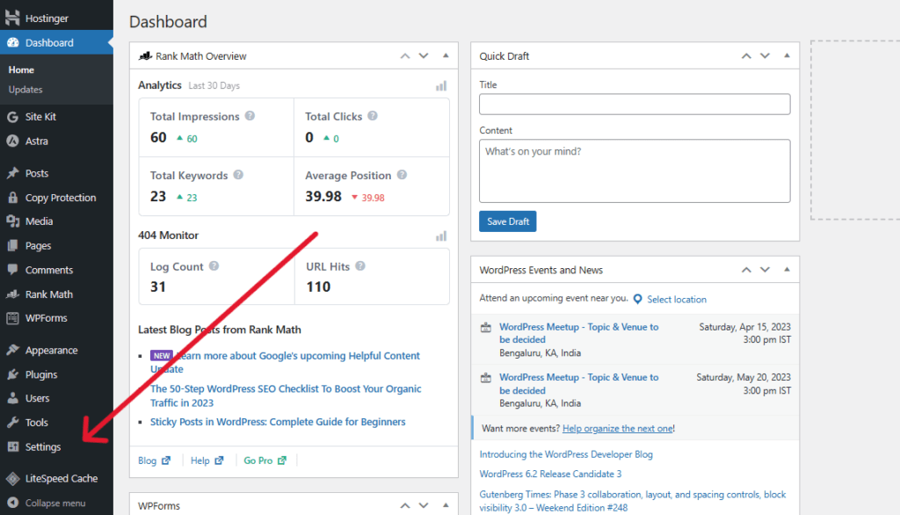Open the LiteSpeed Cache menu
This screenshot has width=900, height=515.
click(62, 478)
